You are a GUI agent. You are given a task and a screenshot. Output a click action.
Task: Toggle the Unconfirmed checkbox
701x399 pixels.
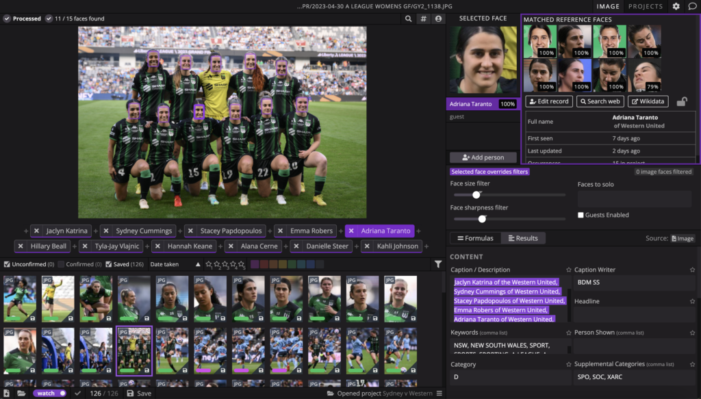point(7,264)
